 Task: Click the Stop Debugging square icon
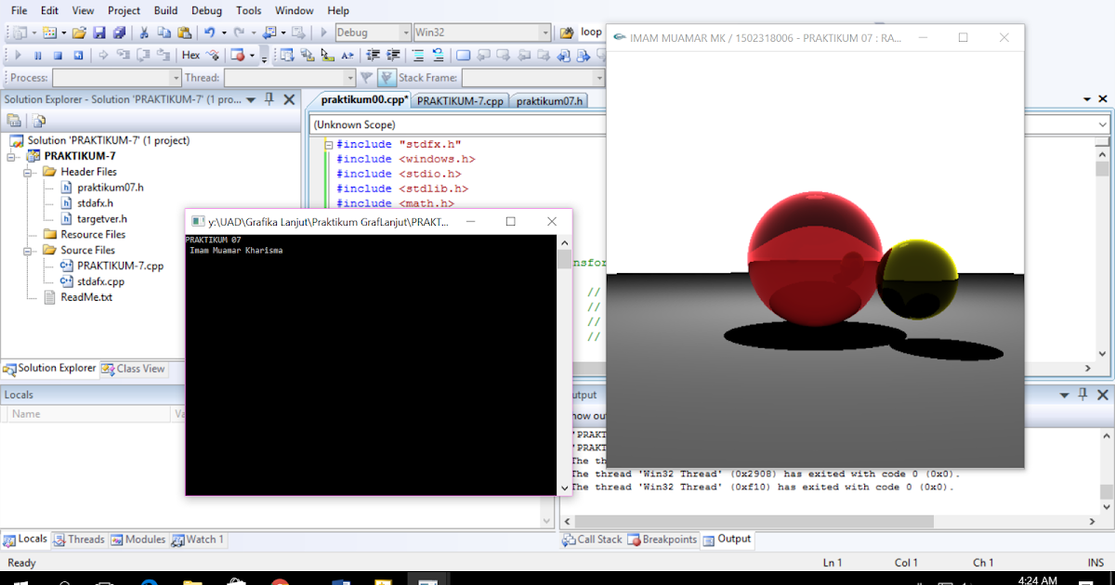pyautogui.click(x=58, y=54)
